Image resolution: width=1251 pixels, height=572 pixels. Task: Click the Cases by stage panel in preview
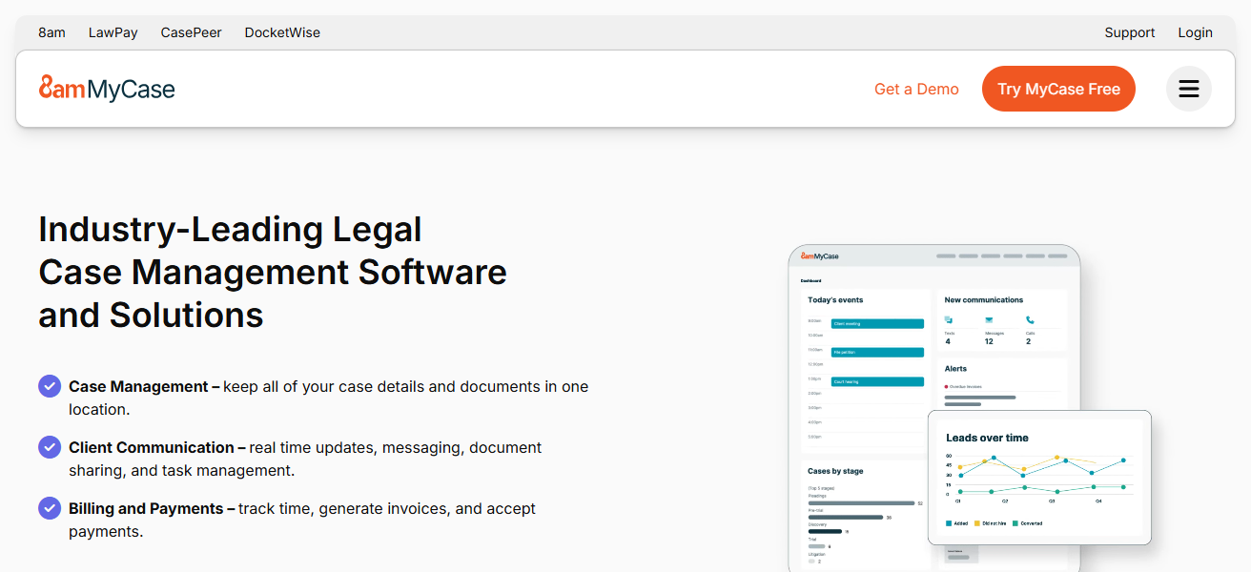pos(865,515)
